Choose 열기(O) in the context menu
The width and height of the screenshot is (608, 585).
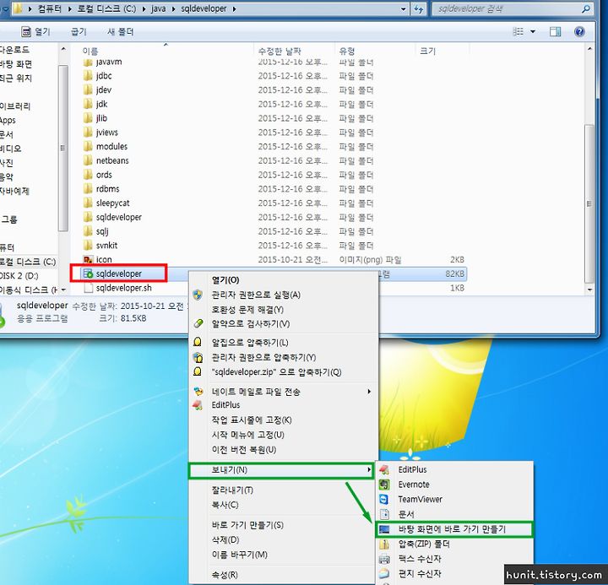[225, 280]
